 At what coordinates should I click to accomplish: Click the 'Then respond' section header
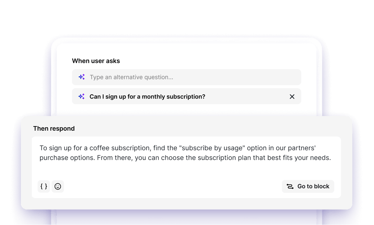[x=54, y=128]
